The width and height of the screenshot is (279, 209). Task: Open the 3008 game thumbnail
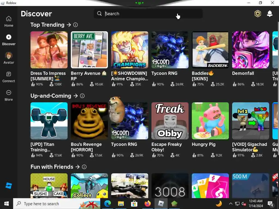click(170, 186)
